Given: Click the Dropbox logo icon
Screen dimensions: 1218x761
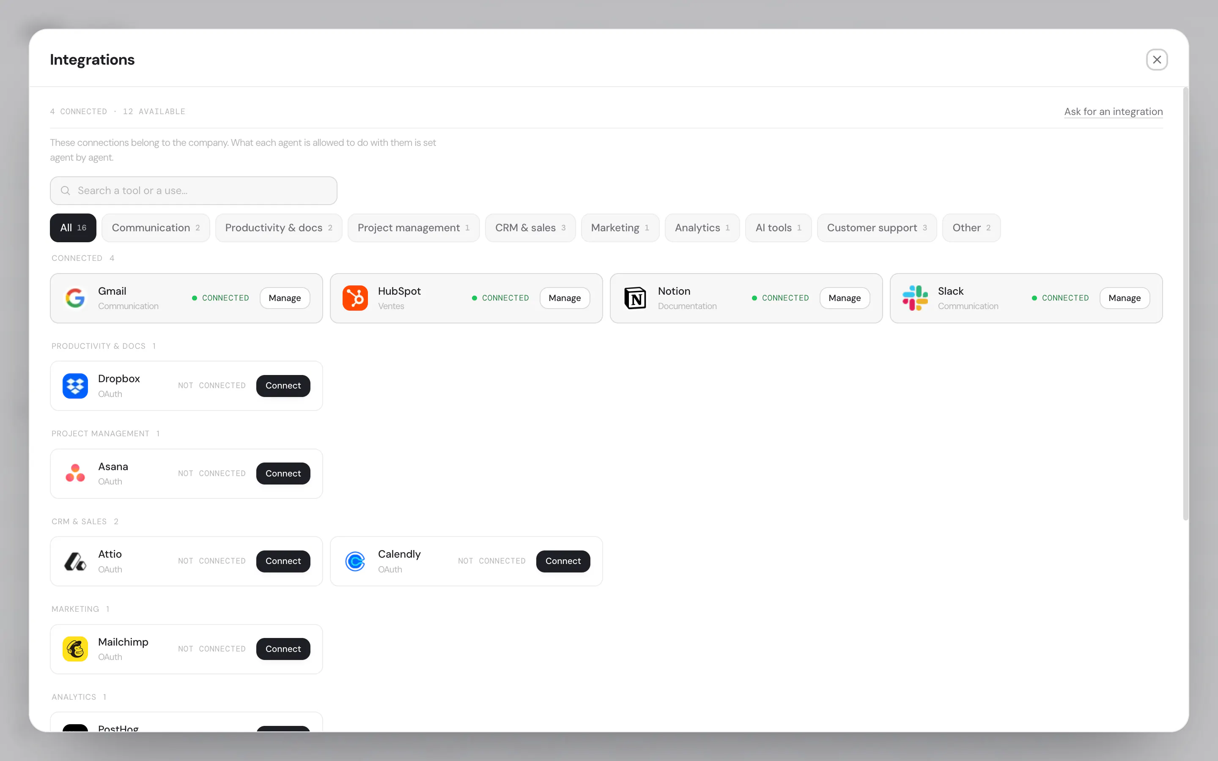Looking at the screenshot, I should coord(75,386).
